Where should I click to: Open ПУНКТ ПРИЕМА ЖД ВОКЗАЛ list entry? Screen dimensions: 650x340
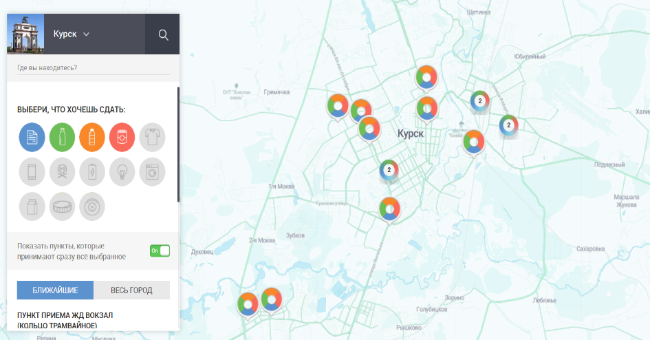(65, 321)
